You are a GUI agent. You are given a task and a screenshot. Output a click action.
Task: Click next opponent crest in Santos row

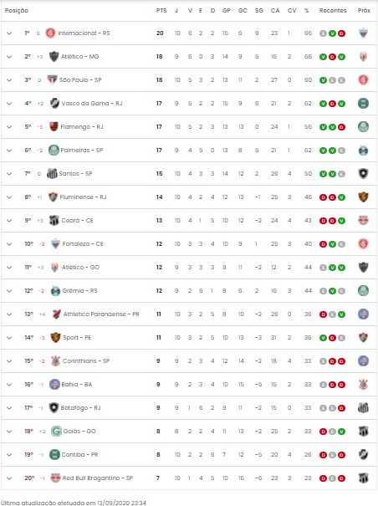click(x=363, y=174)
